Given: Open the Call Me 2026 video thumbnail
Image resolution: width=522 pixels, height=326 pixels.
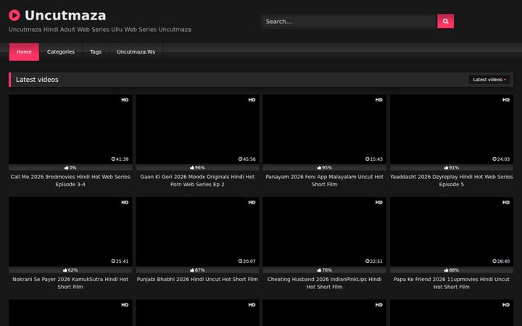Looking at the screenshot, I should pyautogui.click(x=70, y=129).
